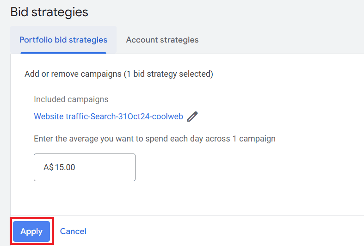
Task: Click the 'Add or remove campaigns' heading text
Action: pyautogui.click(x=73, y=74)
